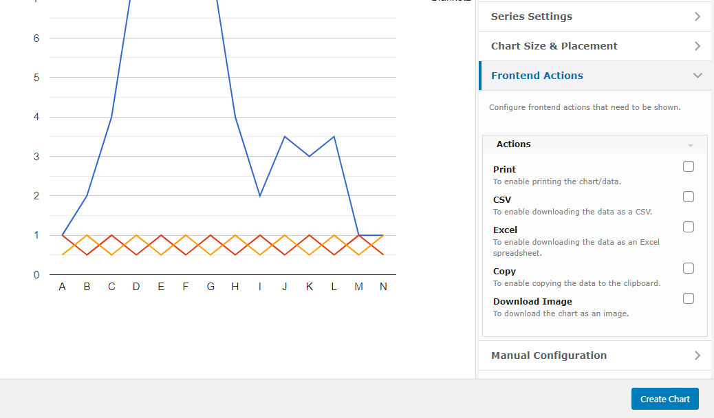Screen dimensions: 714x418
Task: Enable the CSV download checkbox
Action: point(689,197)
